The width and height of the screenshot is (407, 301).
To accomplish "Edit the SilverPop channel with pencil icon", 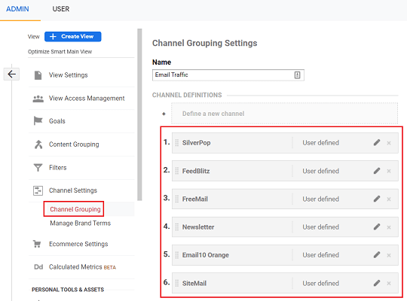I will pyautogui.click(x=377, y=142).
